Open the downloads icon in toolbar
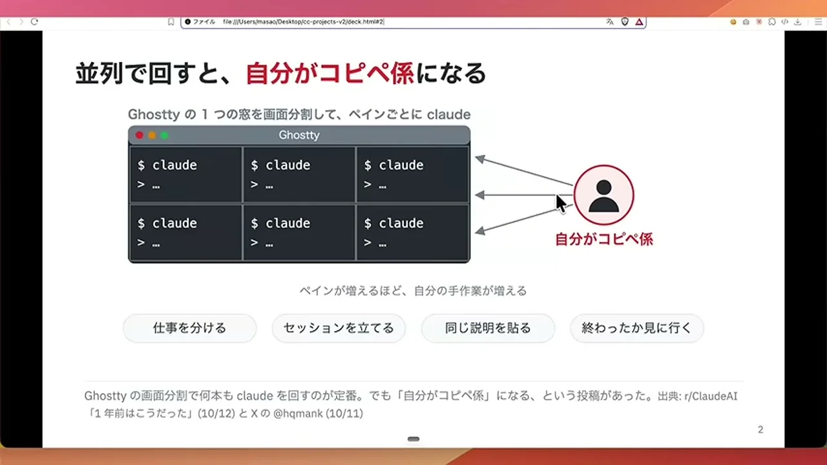The width and height of the screenshot is (827, 465). click(x=799, y=22)
